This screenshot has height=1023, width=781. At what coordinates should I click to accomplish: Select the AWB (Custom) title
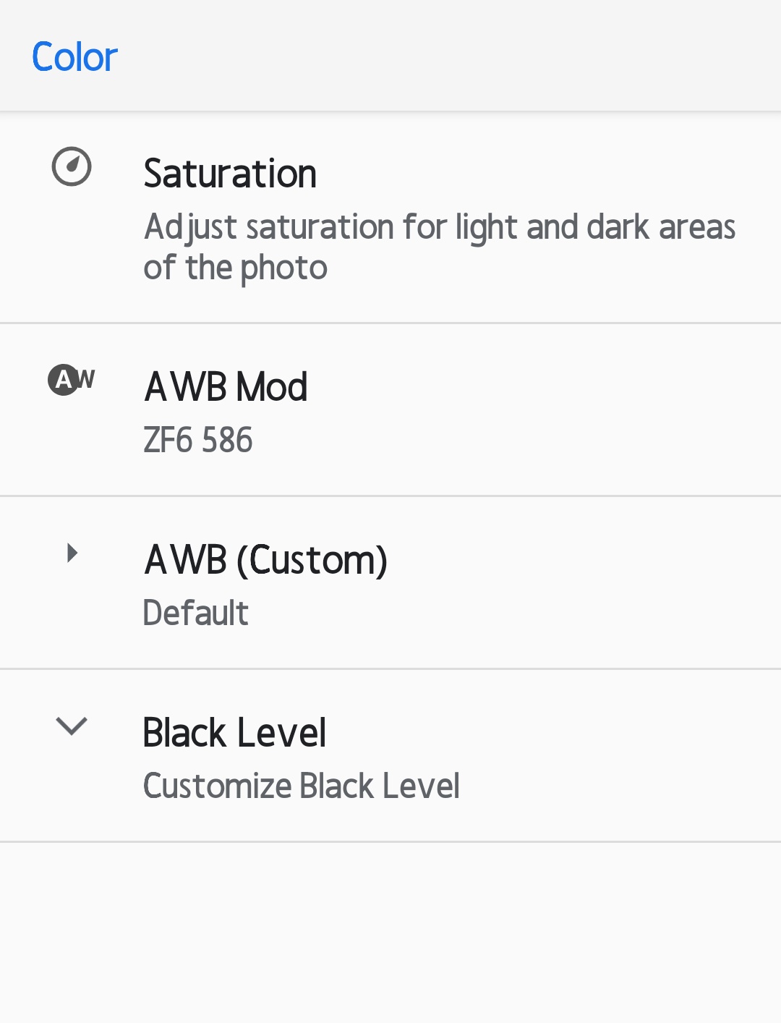265,560
